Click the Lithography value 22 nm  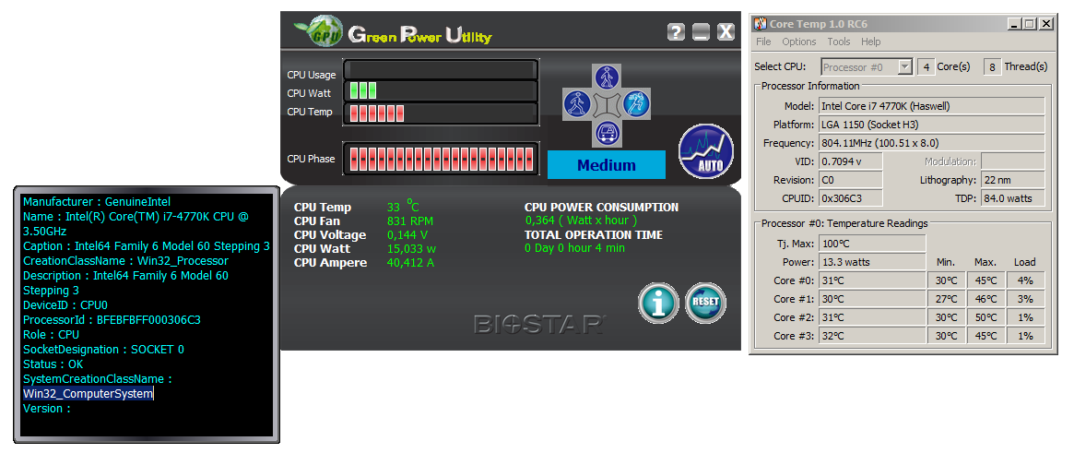(x=1012, y=181)
